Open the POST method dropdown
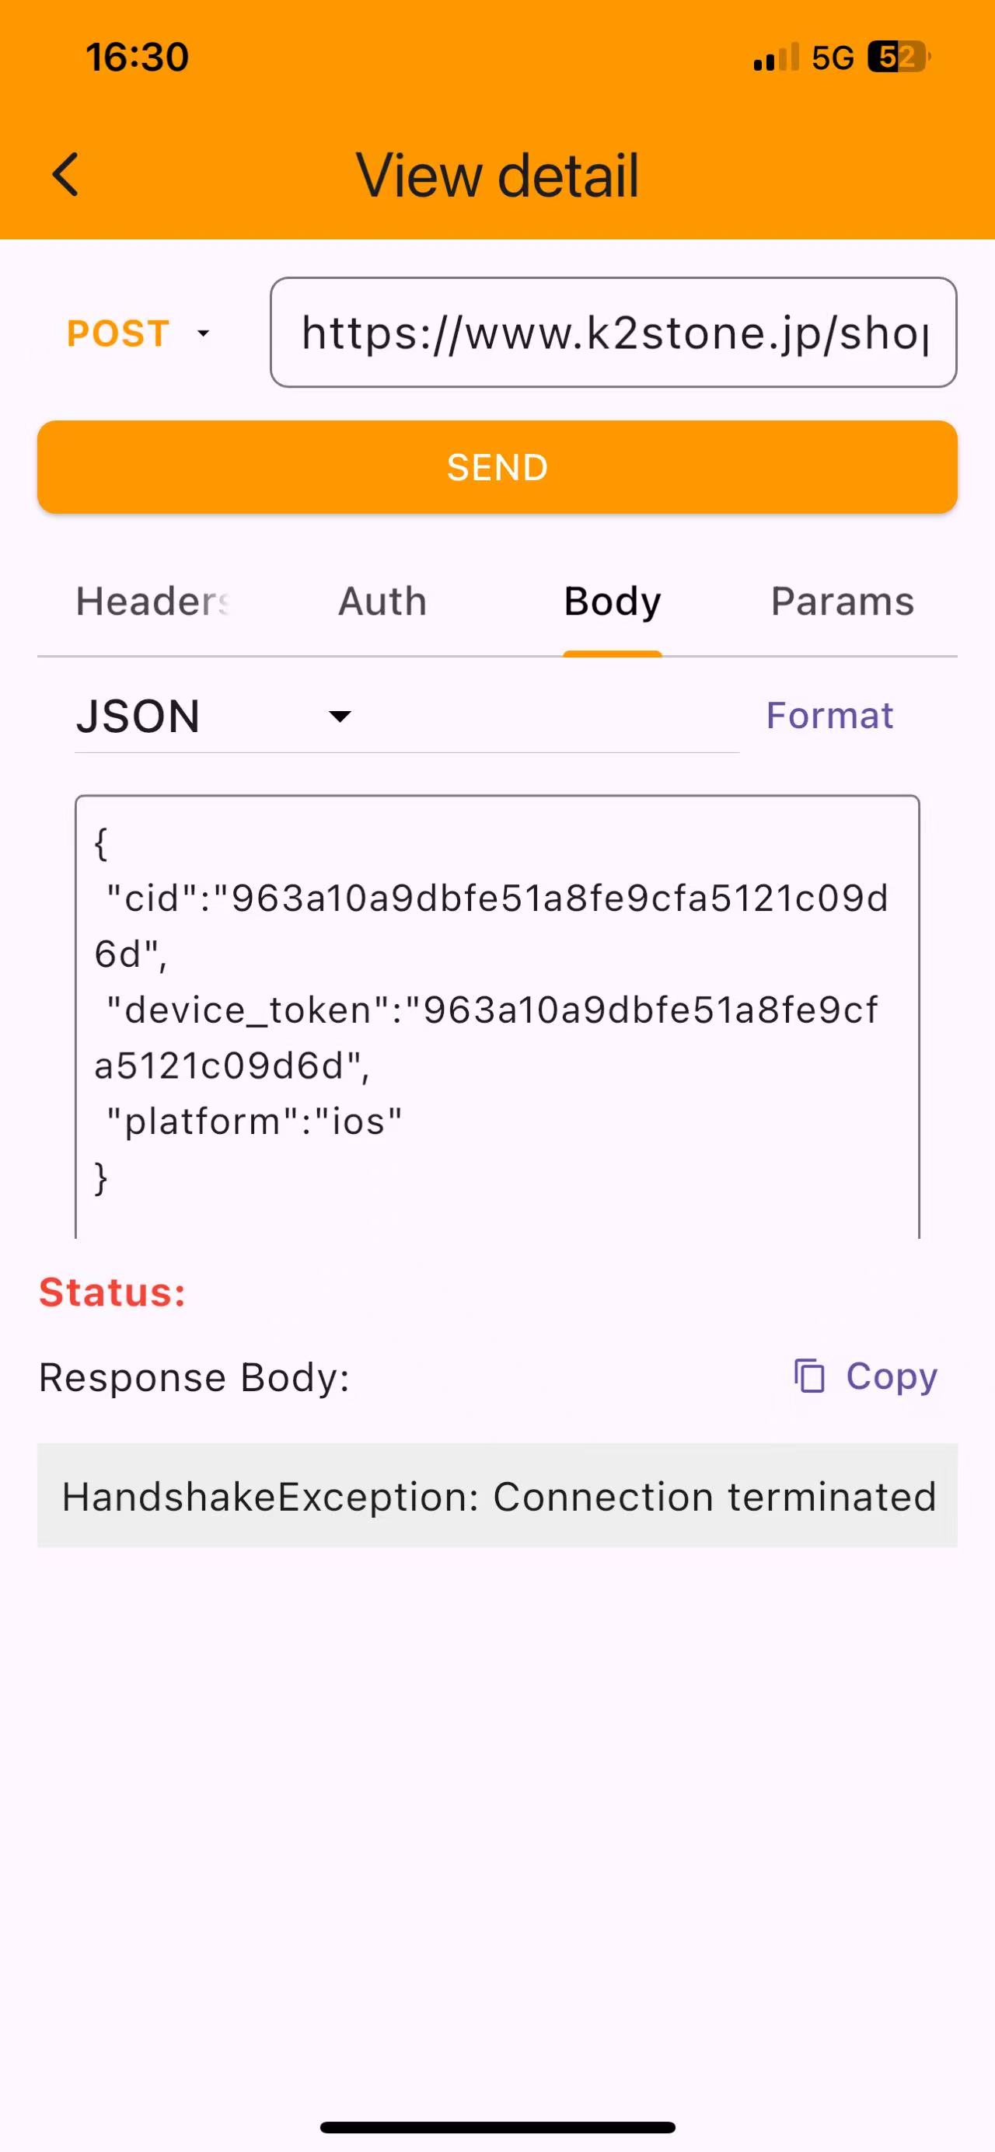 click(138, 333)
